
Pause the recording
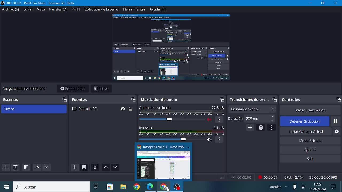336,121
